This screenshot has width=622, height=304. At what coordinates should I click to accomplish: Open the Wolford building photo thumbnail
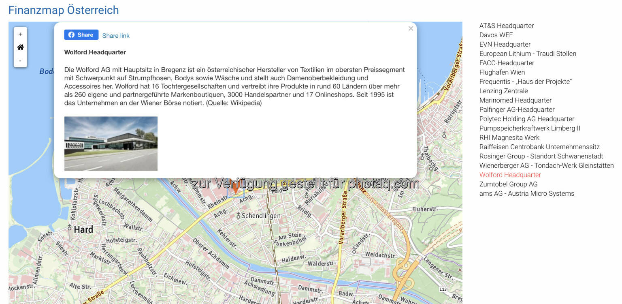(111, 143)
